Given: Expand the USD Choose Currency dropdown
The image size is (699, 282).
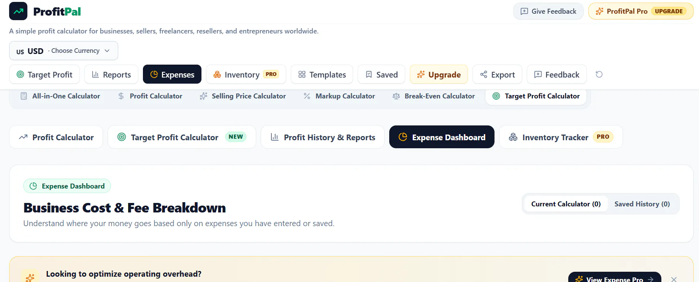Looking at the screenshot, I should click(x=63, y=51).
